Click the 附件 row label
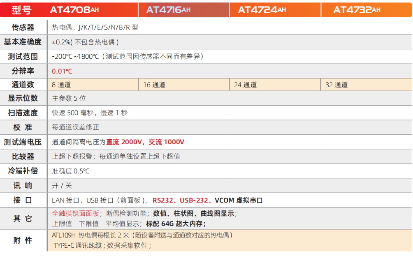Image resolution: width=413 pixels, height=256 pixels. pos(23,240)
